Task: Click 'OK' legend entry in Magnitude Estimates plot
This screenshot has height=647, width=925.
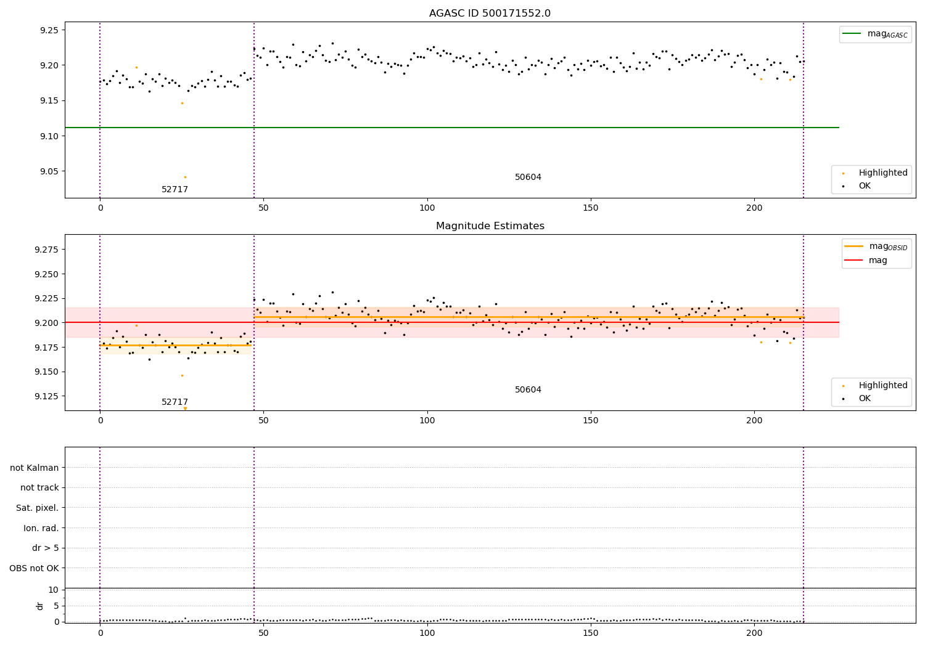Action: pos(865,399)
